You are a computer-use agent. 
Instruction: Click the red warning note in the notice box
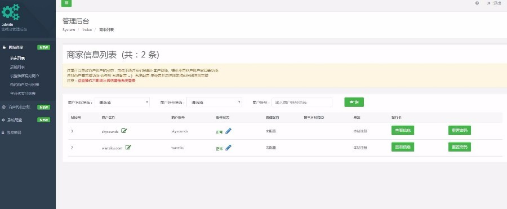tap(106, 81)
